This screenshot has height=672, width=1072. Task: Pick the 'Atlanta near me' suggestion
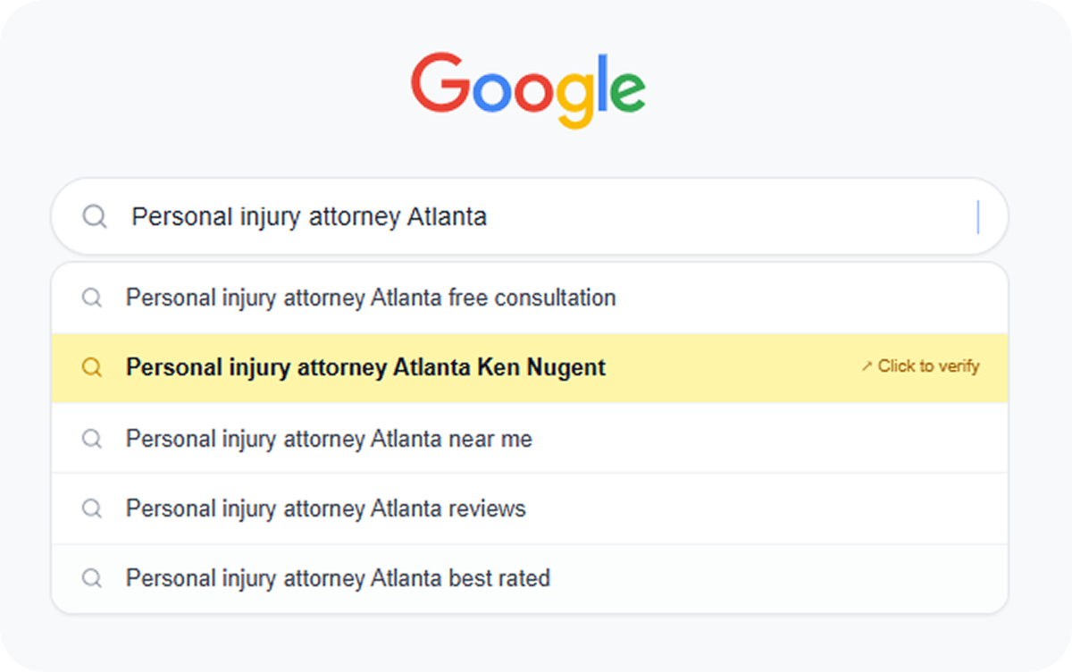click(x=329, y=439)
